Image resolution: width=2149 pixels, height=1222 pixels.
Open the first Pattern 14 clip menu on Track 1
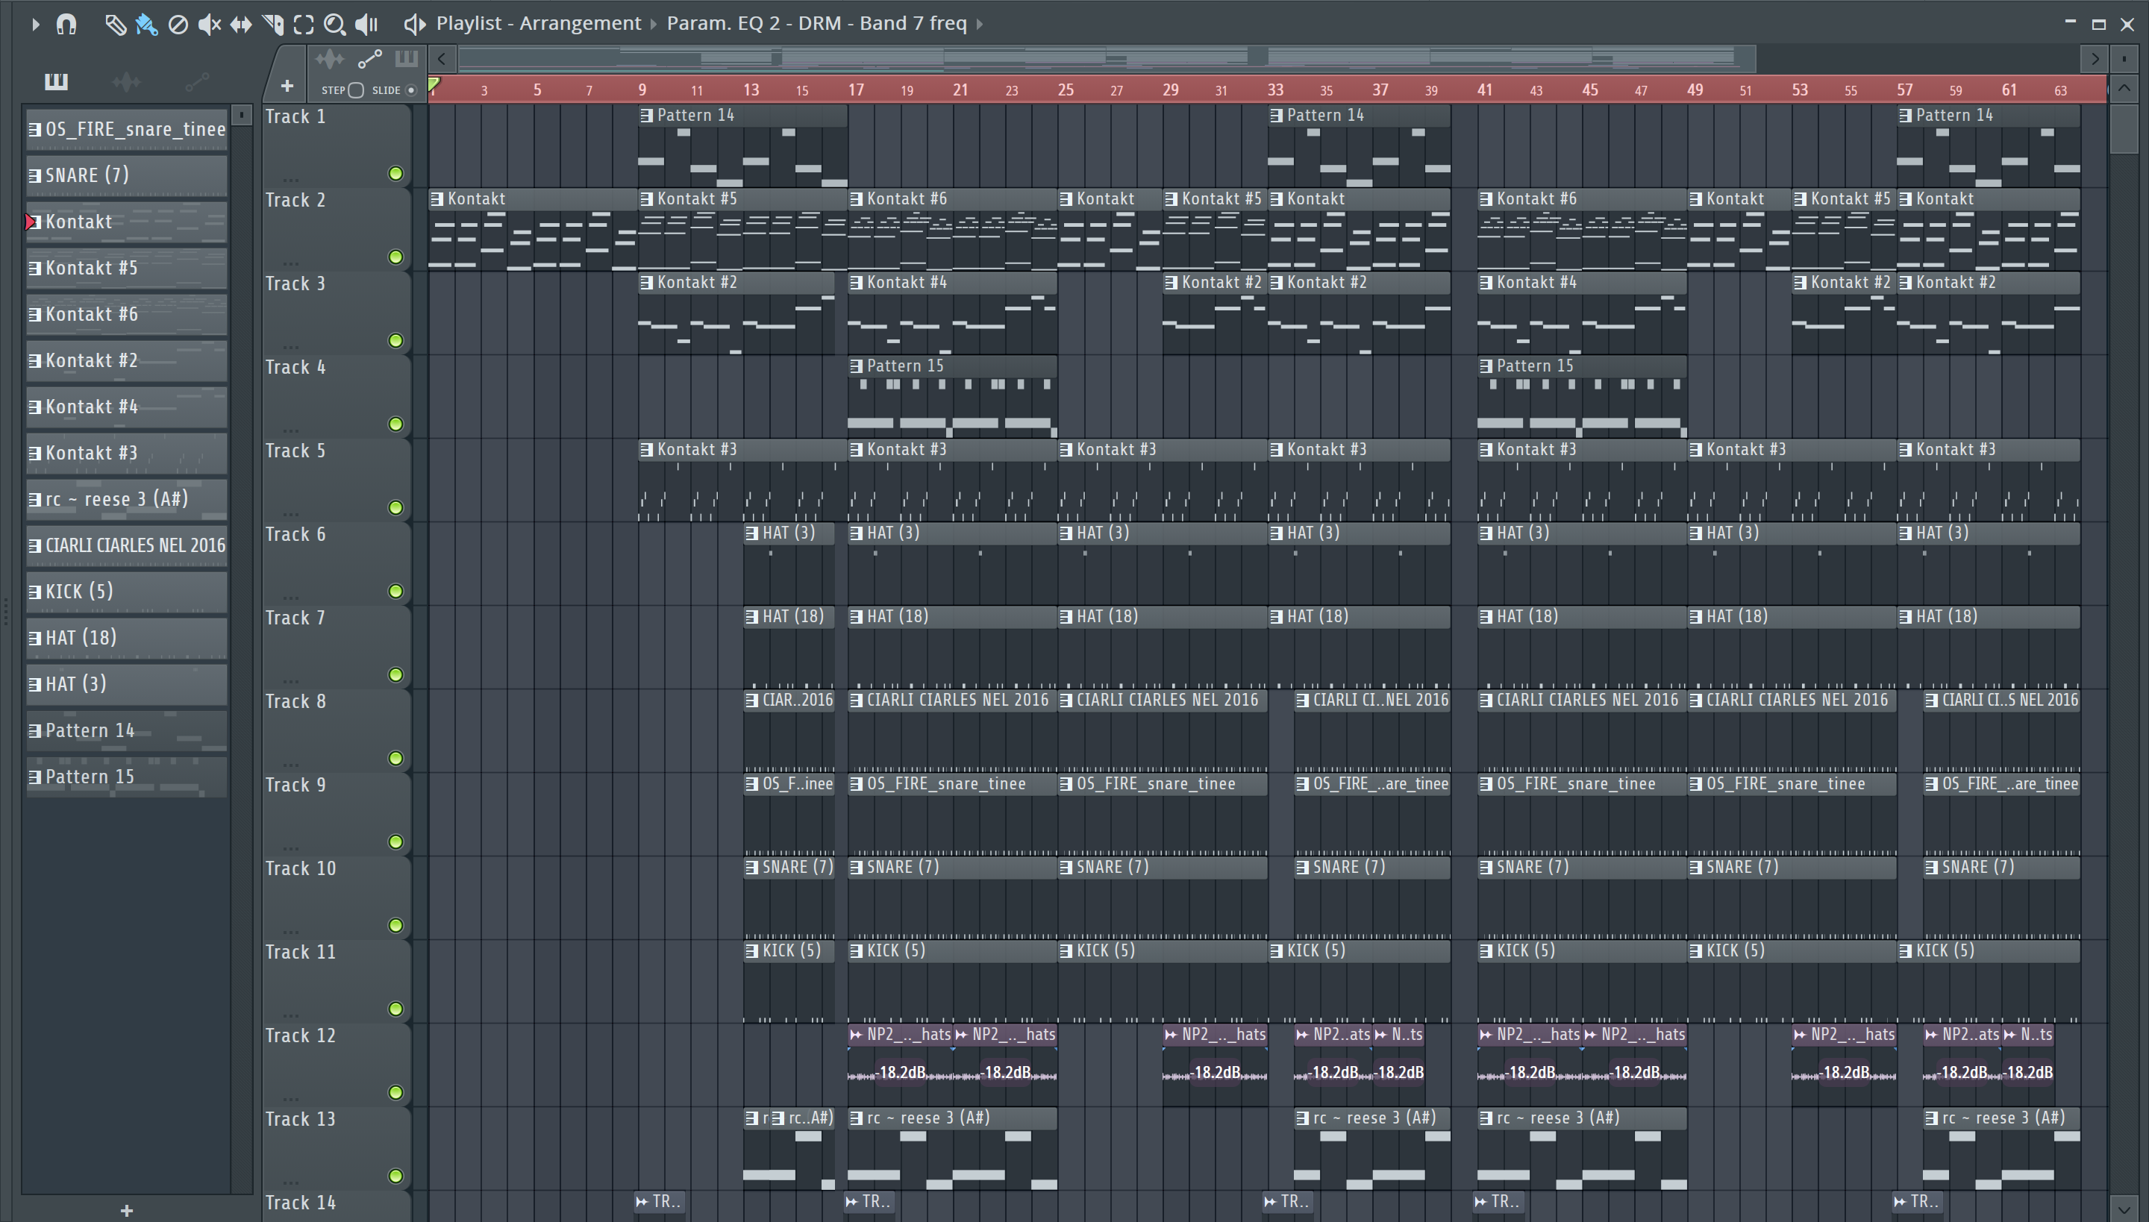[x=646, y=116]
